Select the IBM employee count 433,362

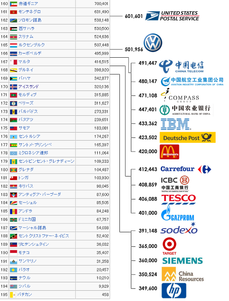tap(148, 123)
